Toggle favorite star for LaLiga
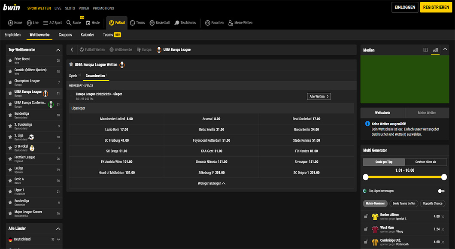 10,170
